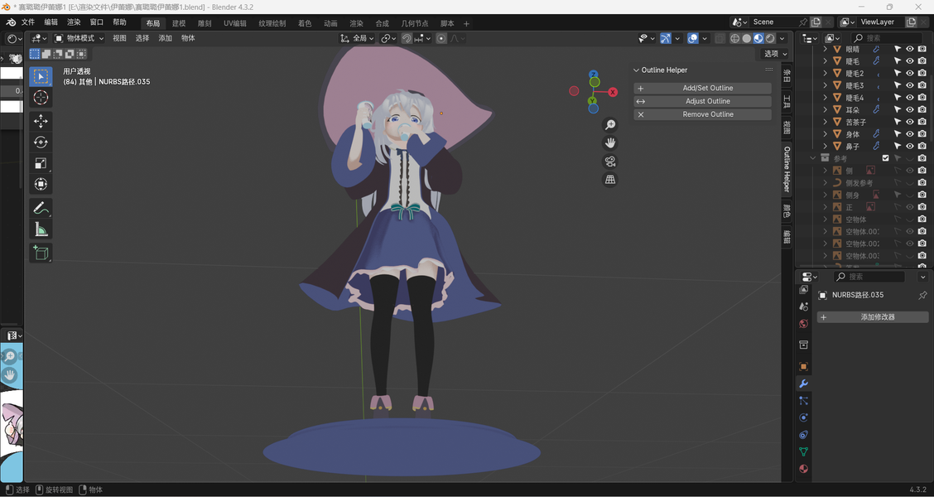Collapse the Outline Helper panel
Viewport: 934px width, 497px height.
coord(636,70)
